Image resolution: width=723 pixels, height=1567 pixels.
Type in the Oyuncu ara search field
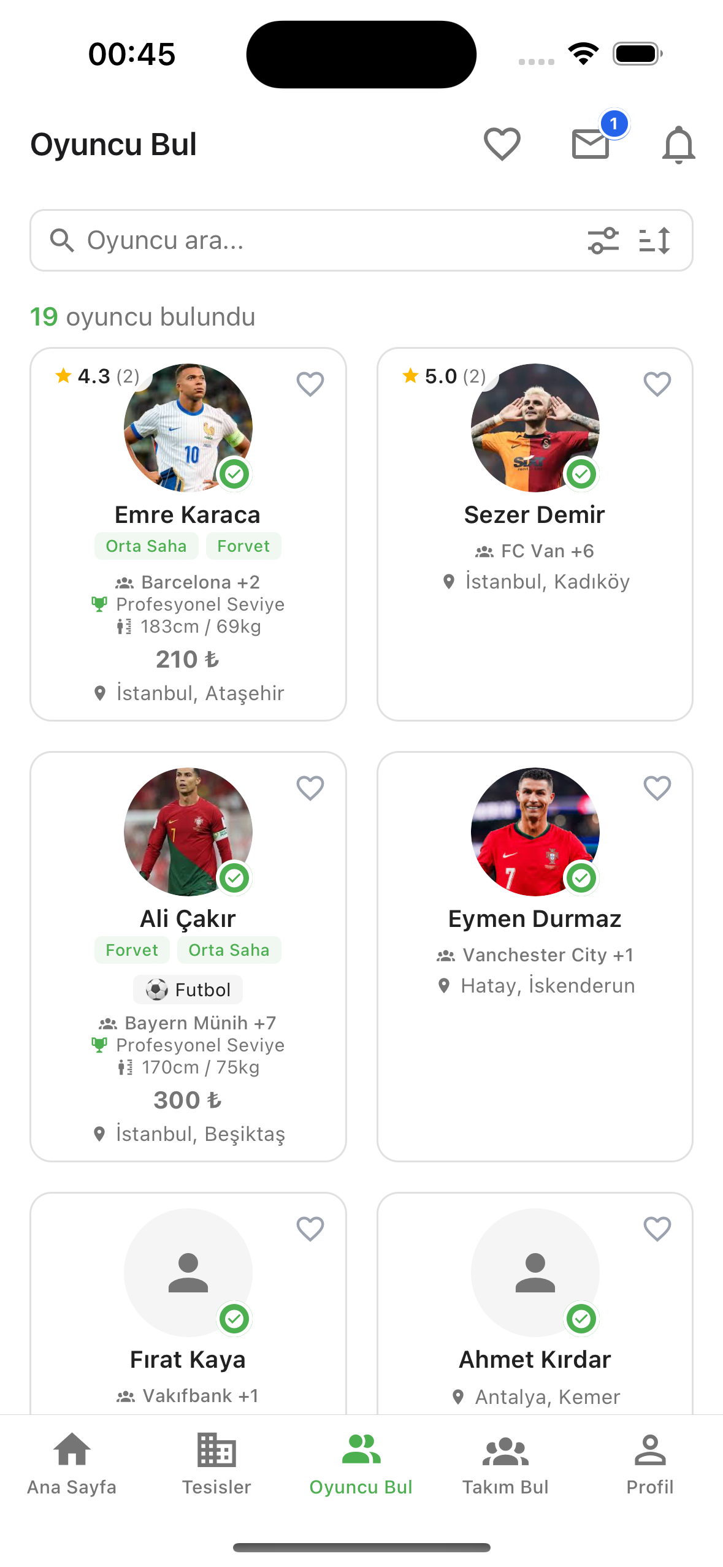tap(319, 240)
